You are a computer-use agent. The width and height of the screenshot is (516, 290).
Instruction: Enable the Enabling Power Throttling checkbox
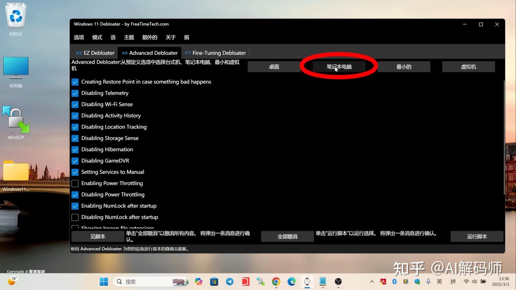pyautogui.click(x=75, y=183)
